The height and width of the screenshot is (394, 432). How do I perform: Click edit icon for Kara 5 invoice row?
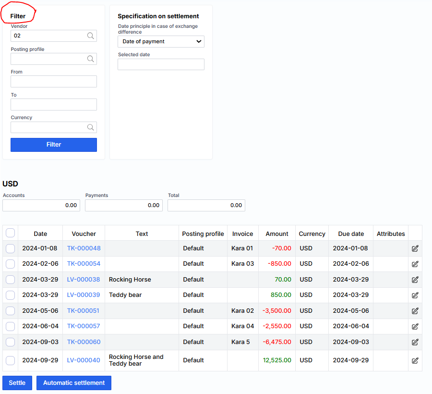click(x=415, y=342)
